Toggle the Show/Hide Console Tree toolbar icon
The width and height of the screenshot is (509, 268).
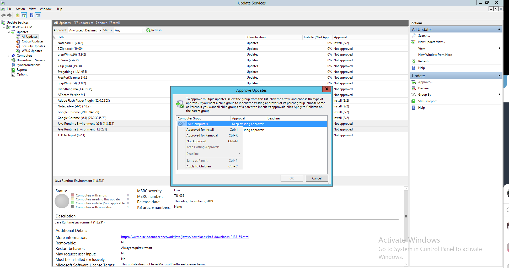point(24,15)
